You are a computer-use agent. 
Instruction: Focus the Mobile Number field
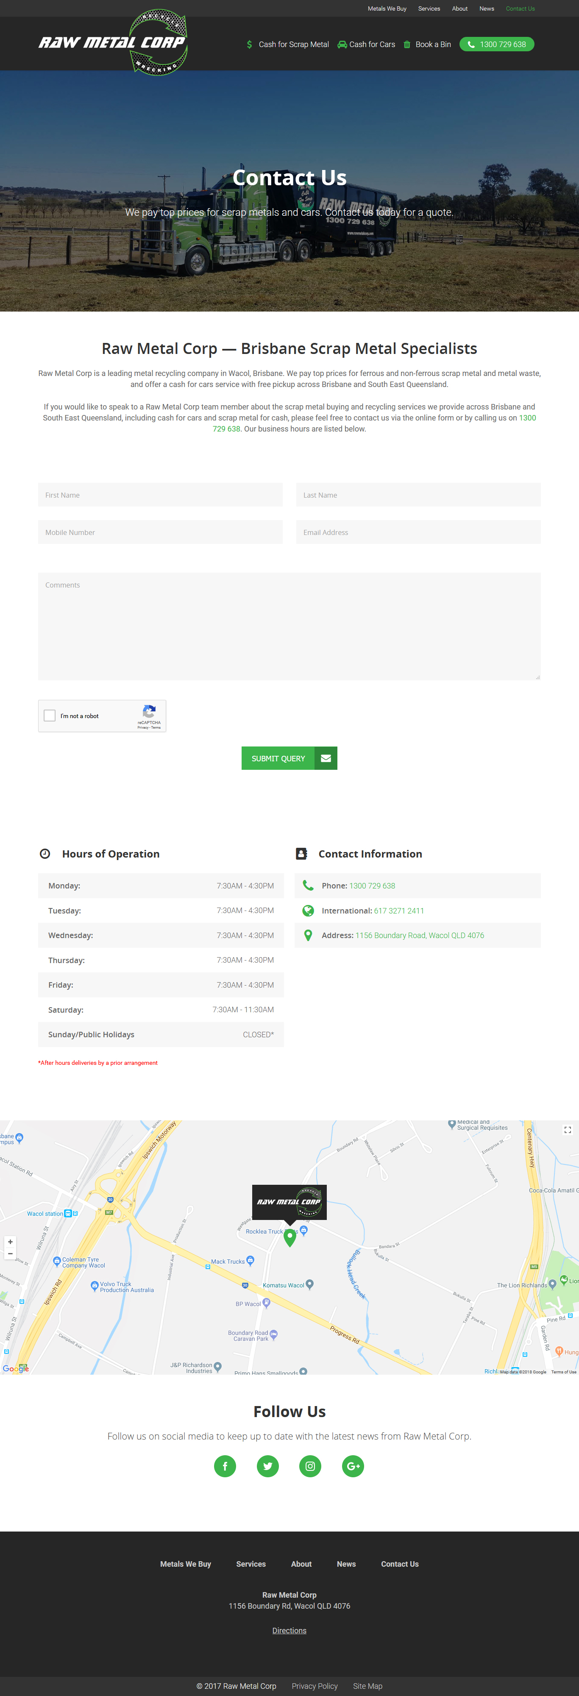pos(160,533)
